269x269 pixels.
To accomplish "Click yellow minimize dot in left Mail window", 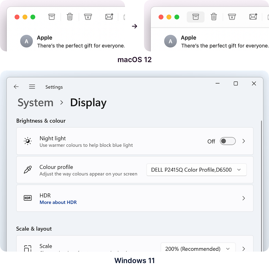I will [25, 17].
